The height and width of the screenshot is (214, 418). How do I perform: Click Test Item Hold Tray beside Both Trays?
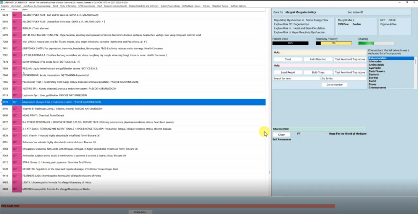tap(350, 73)
